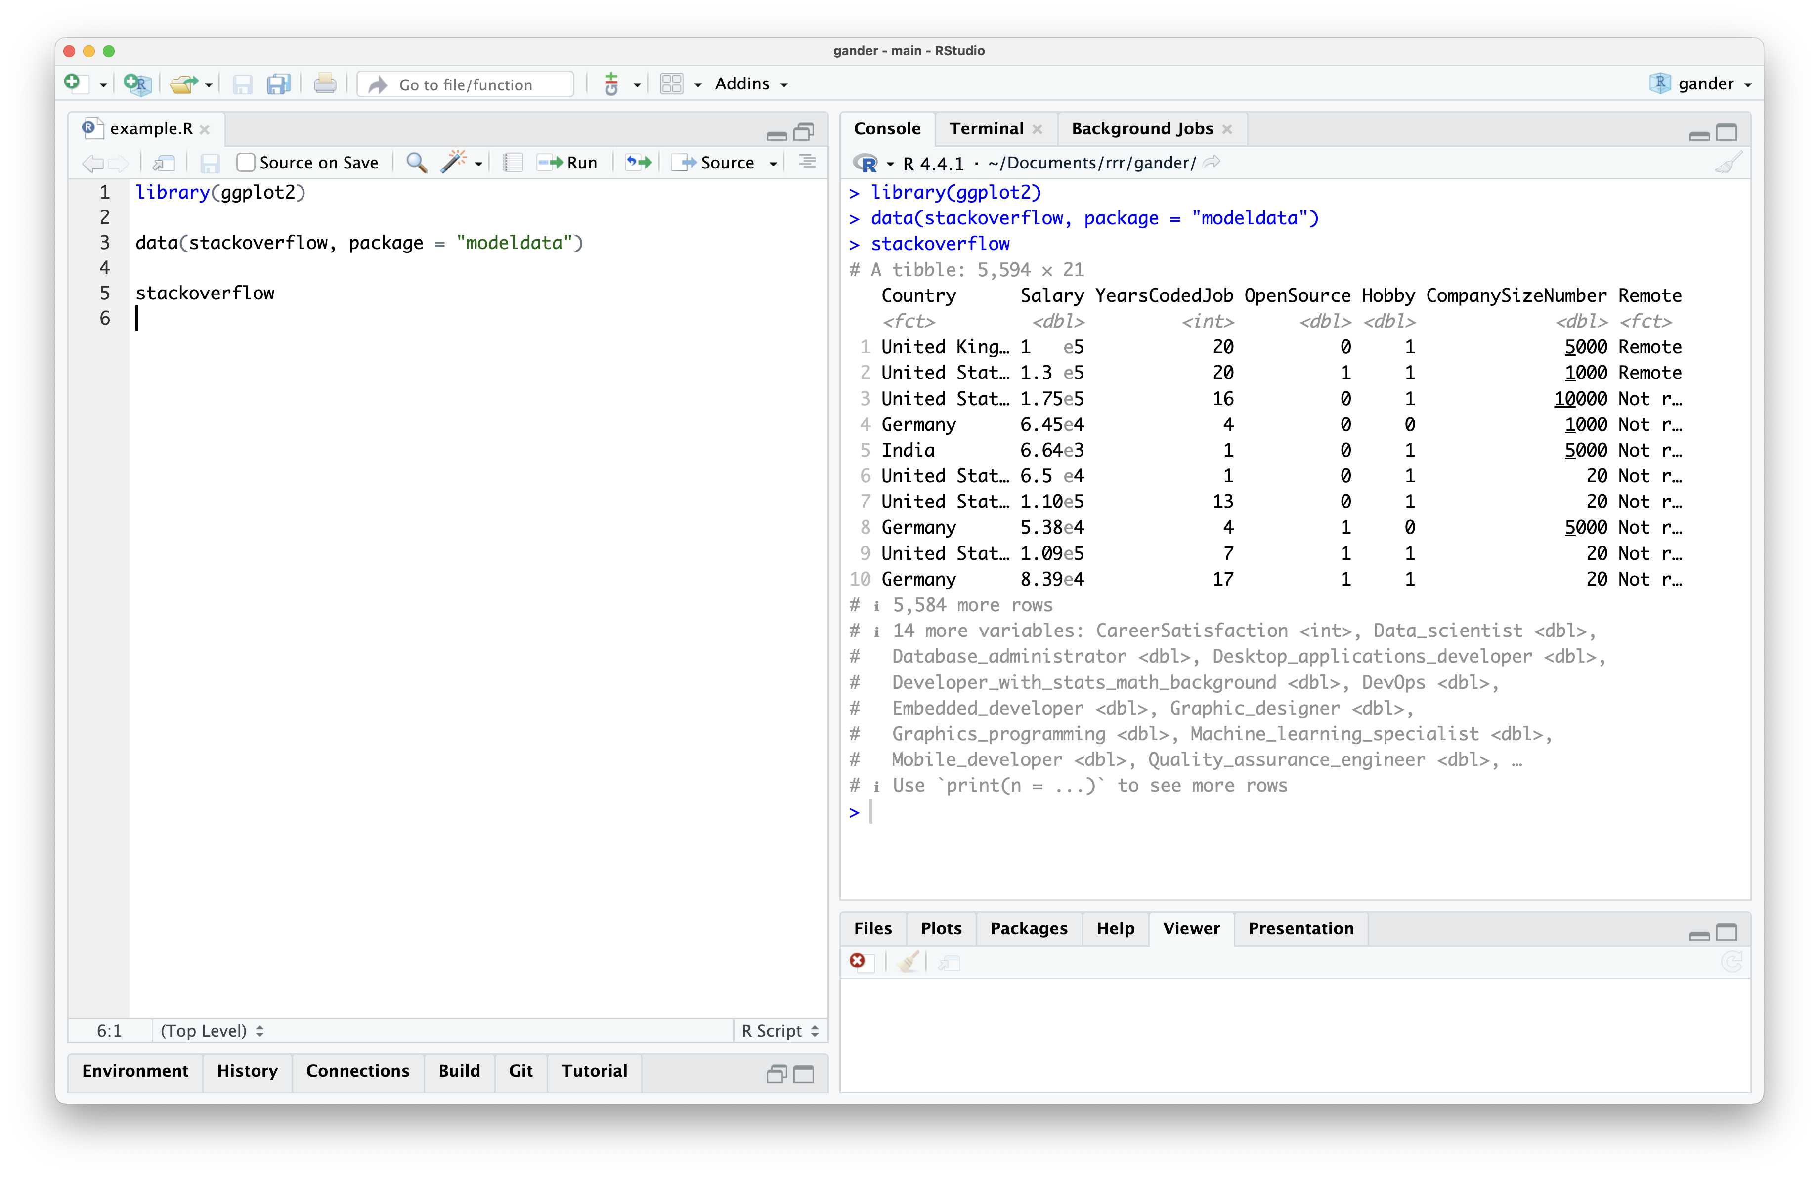Open an existing file from the toolbar

(x=183, y=84)
